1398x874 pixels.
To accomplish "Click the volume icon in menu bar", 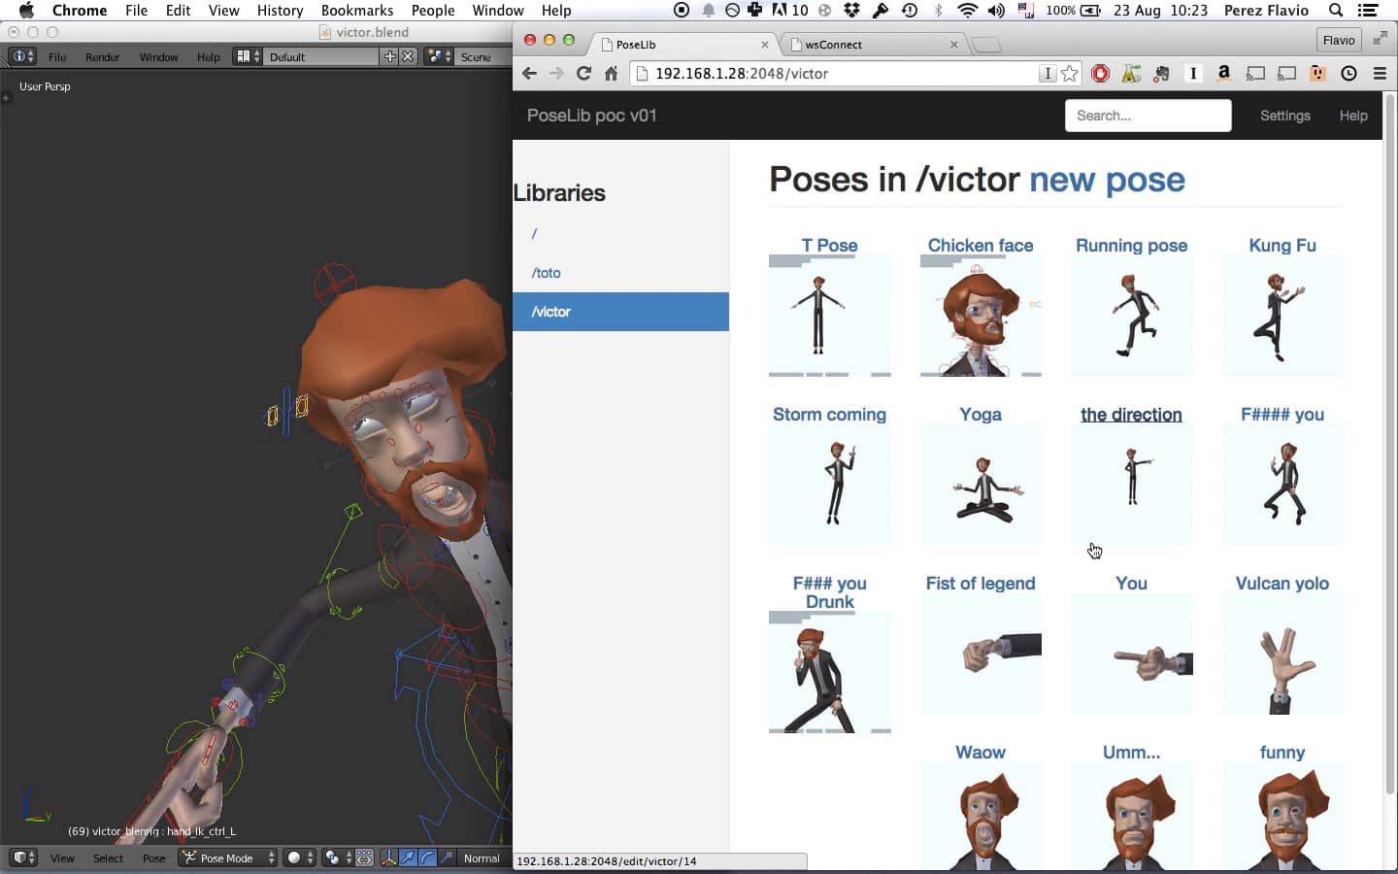I will (996, 10).
